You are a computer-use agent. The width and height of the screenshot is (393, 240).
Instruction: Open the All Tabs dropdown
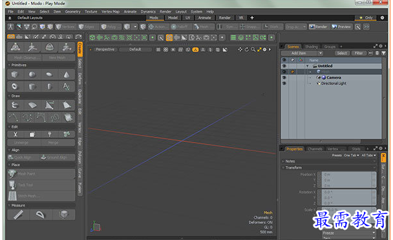(x=368, y=155)
